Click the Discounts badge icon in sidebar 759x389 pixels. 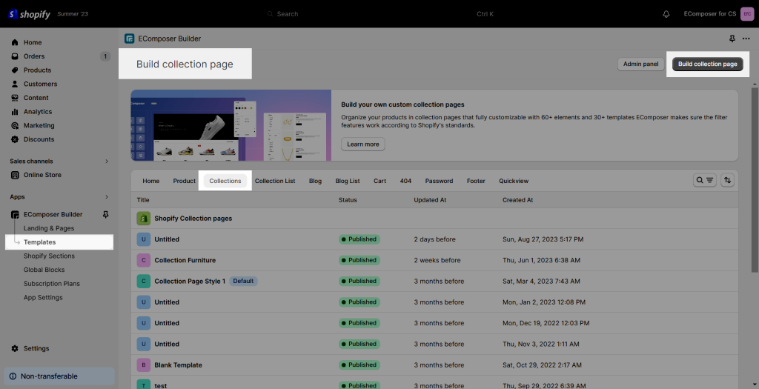(x=15, y=139)
